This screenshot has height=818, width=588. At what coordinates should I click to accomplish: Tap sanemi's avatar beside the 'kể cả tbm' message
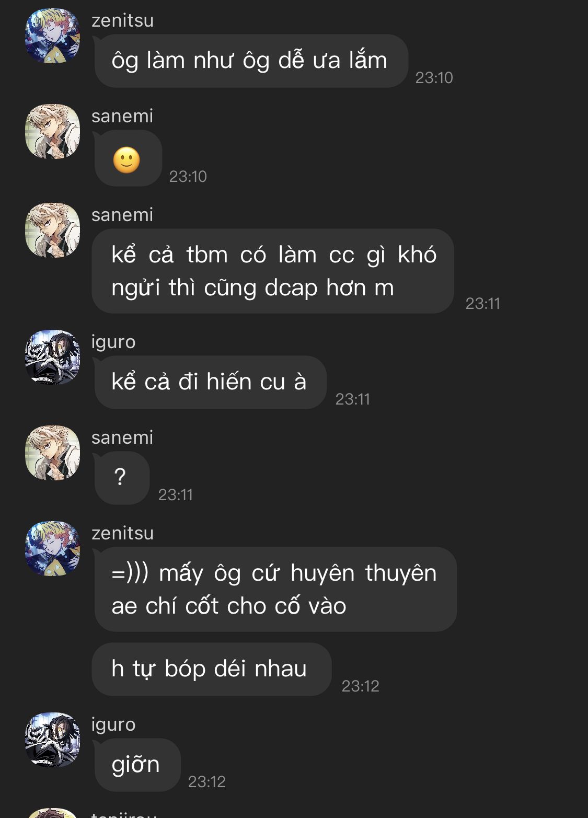pos(52,230)
